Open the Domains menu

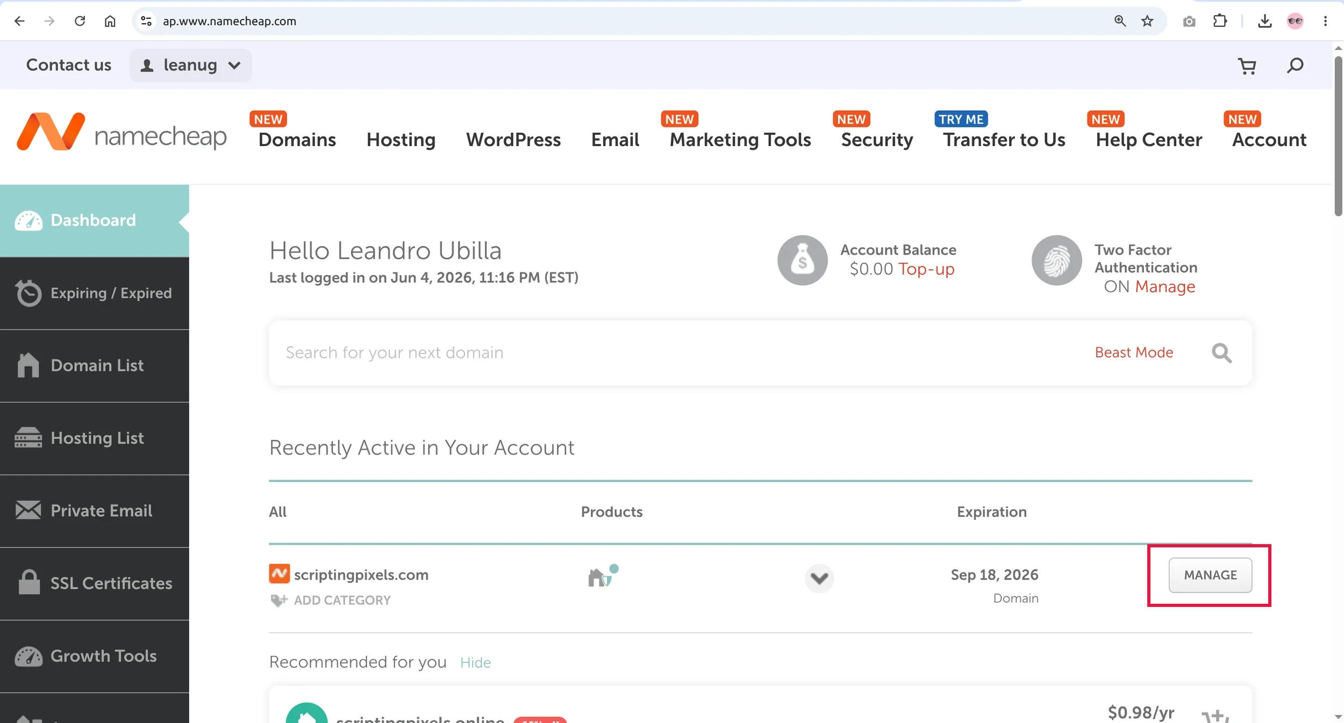point(297,140)
